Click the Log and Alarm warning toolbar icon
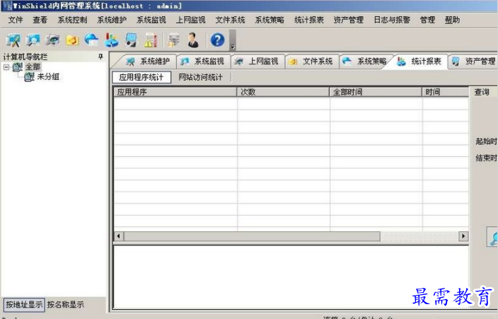Image resolution: width=498 pixels, height=319 pixels. pos(151,40)
